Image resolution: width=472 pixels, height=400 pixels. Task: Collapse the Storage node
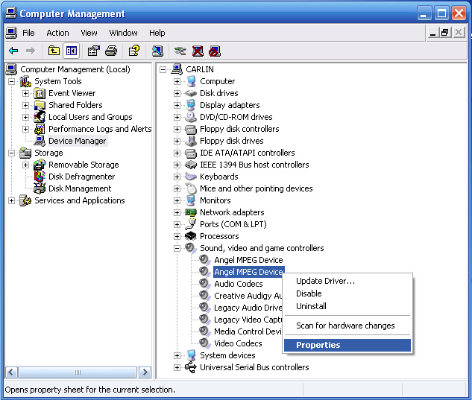pos(11,153)
